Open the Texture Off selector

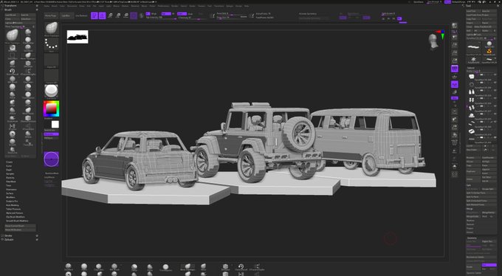click(x=51, y=75)
